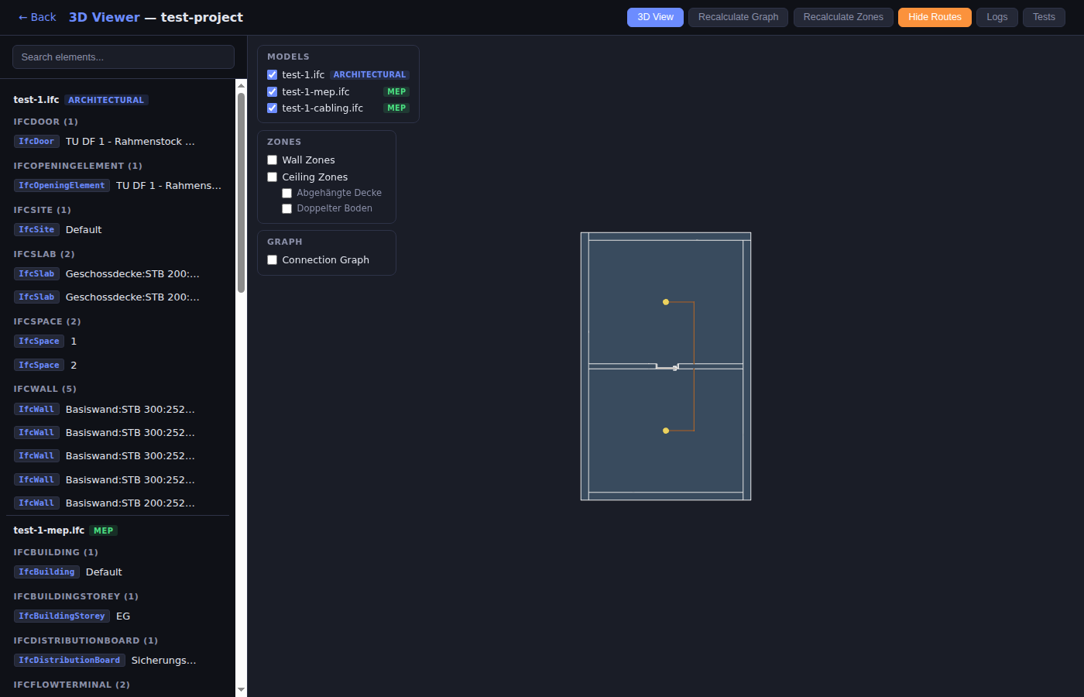The width and height of the screenshot is (1084, 697).
Task: Enable the Abgehängte Decke sub-zone
Action: click(287, 194)
